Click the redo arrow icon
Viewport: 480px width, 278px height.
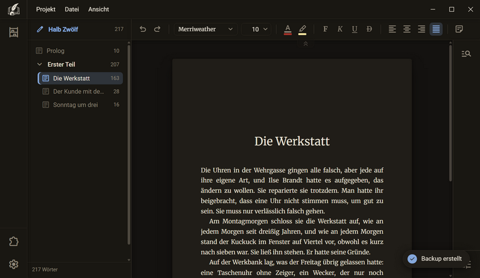(x=157, y=29)
